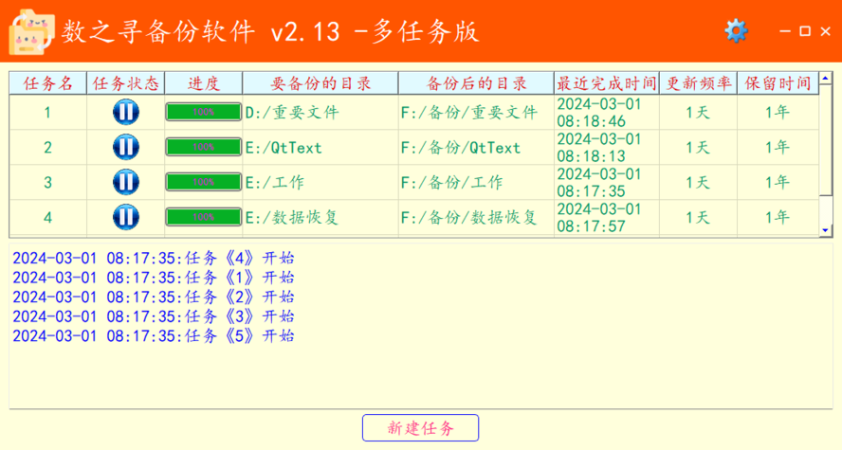This screenshot has width=842, height=450.
Task: Click 1年 retention for task 3
Action: coord(778,182)
